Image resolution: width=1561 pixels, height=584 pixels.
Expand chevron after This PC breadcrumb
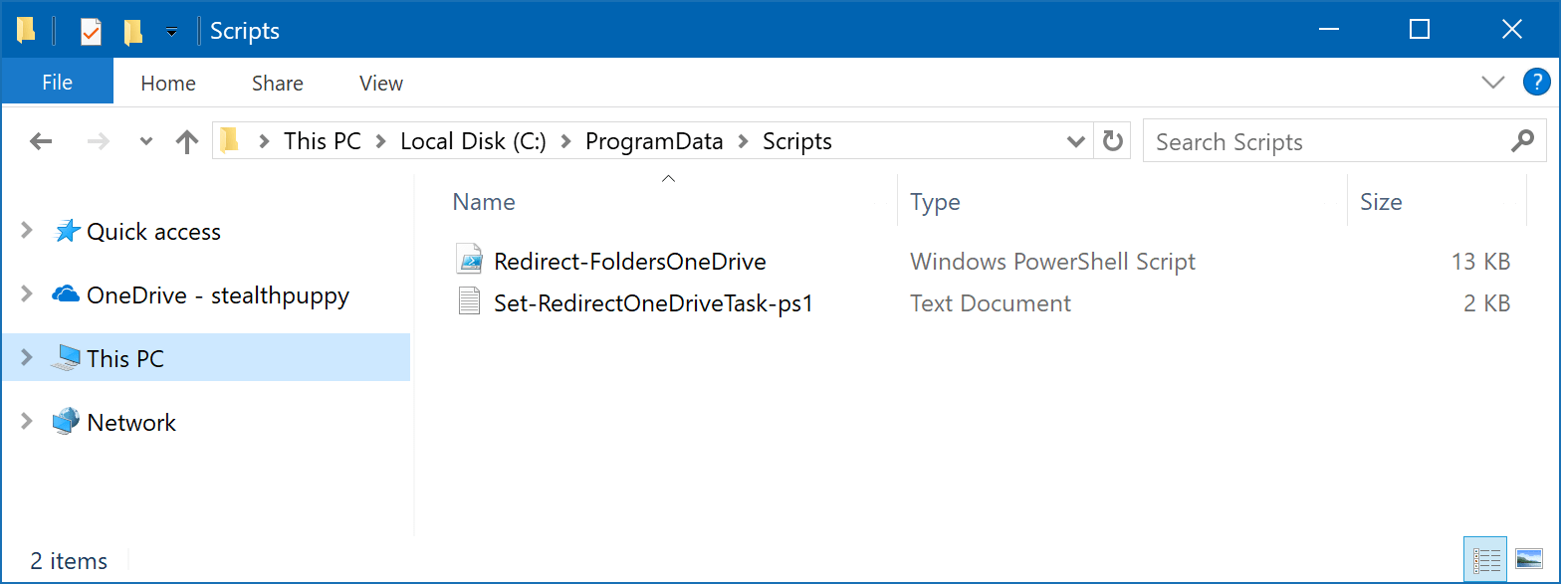(380, 141)
